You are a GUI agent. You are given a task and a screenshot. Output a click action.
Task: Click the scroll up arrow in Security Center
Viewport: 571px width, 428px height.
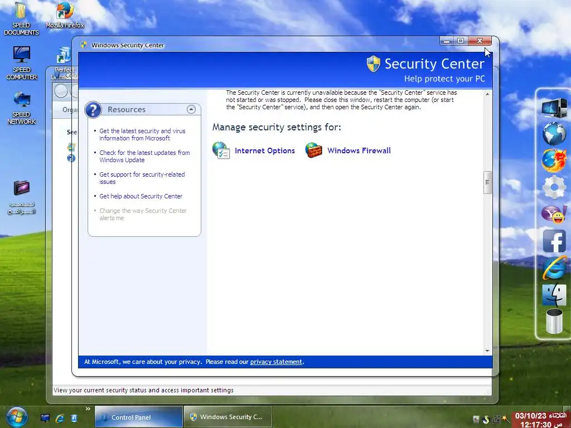[x=487, y=94]
